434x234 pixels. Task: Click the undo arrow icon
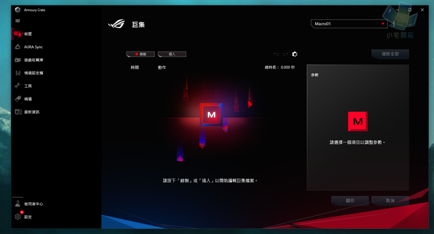(x=276, y=54)
